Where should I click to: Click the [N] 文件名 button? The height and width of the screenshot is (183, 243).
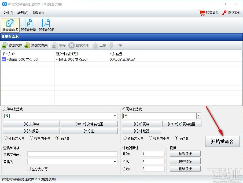31,124
